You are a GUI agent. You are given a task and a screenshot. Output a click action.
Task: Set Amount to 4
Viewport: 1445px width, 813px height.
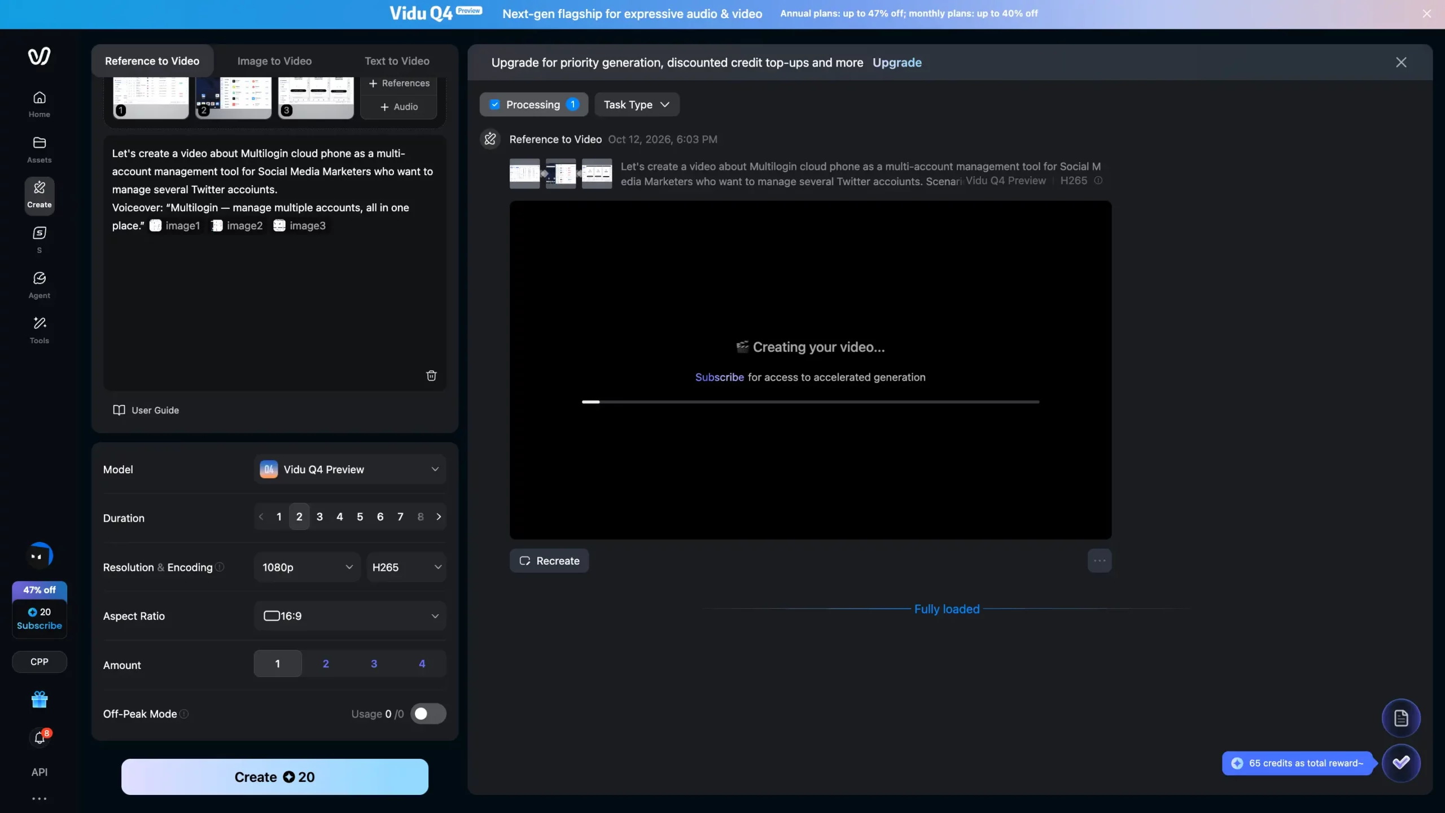[x=422, y=664]
